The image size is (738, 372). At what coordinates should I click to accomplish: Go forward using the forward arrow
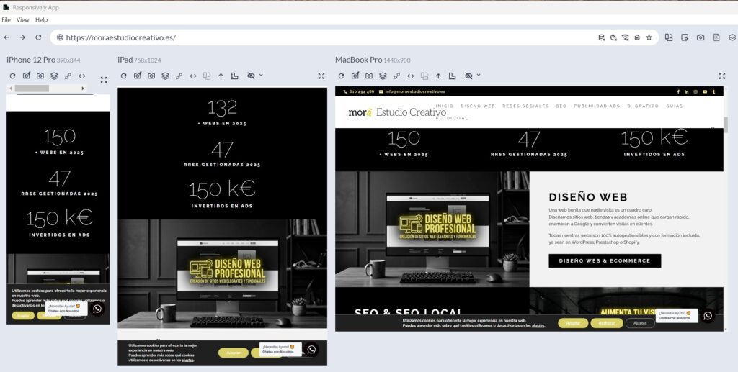pos(22,37)
